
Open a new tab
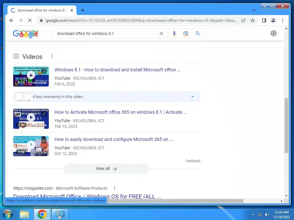click(83, 10)
